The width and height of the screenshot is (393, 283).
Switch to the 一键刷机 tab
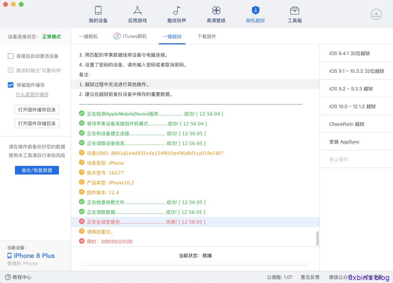[88, 37]
